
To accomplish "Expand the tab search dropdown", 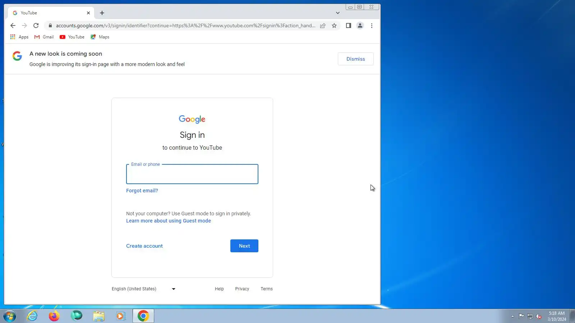I will (x=338, y=13).
